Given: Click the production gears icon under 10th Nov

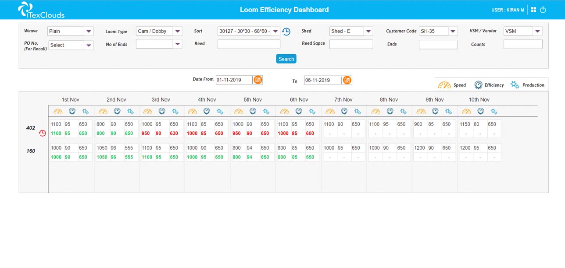Looking at the screenshot, I should point(494,111).
